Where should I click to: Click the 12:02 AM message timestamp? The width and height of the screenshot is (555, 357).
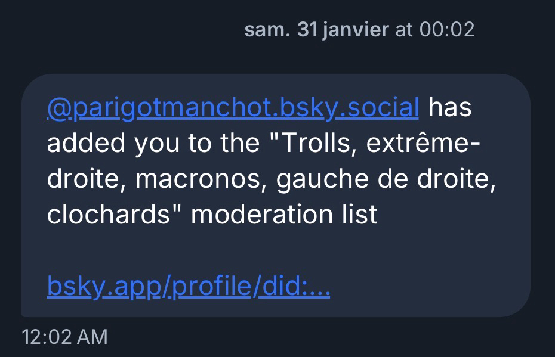click(64, 337)
